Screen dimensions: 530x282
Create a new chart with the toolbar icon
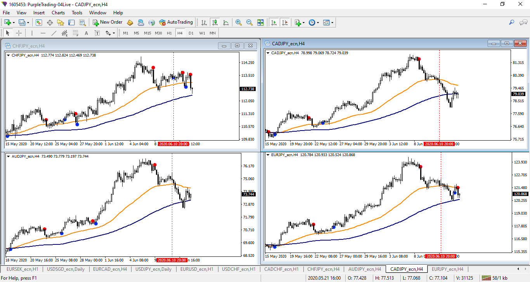pos(7,22)
